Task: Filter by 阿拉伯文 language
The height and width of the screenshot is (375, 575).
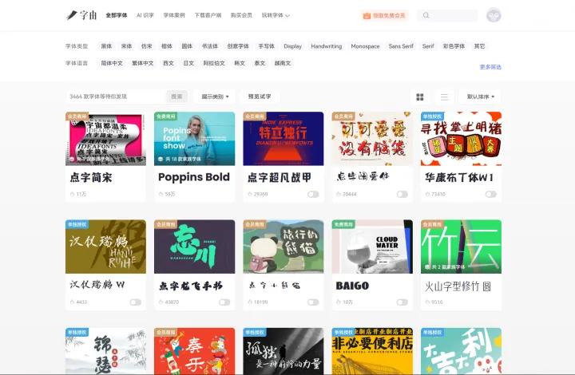Action: (x=214, y=63)
